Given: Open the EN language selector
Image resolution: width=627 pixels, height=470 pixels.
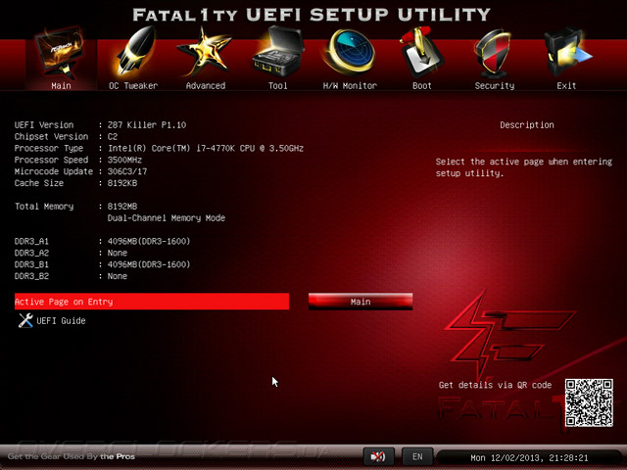Looking at the screenshot, I should tap(417, 456).
